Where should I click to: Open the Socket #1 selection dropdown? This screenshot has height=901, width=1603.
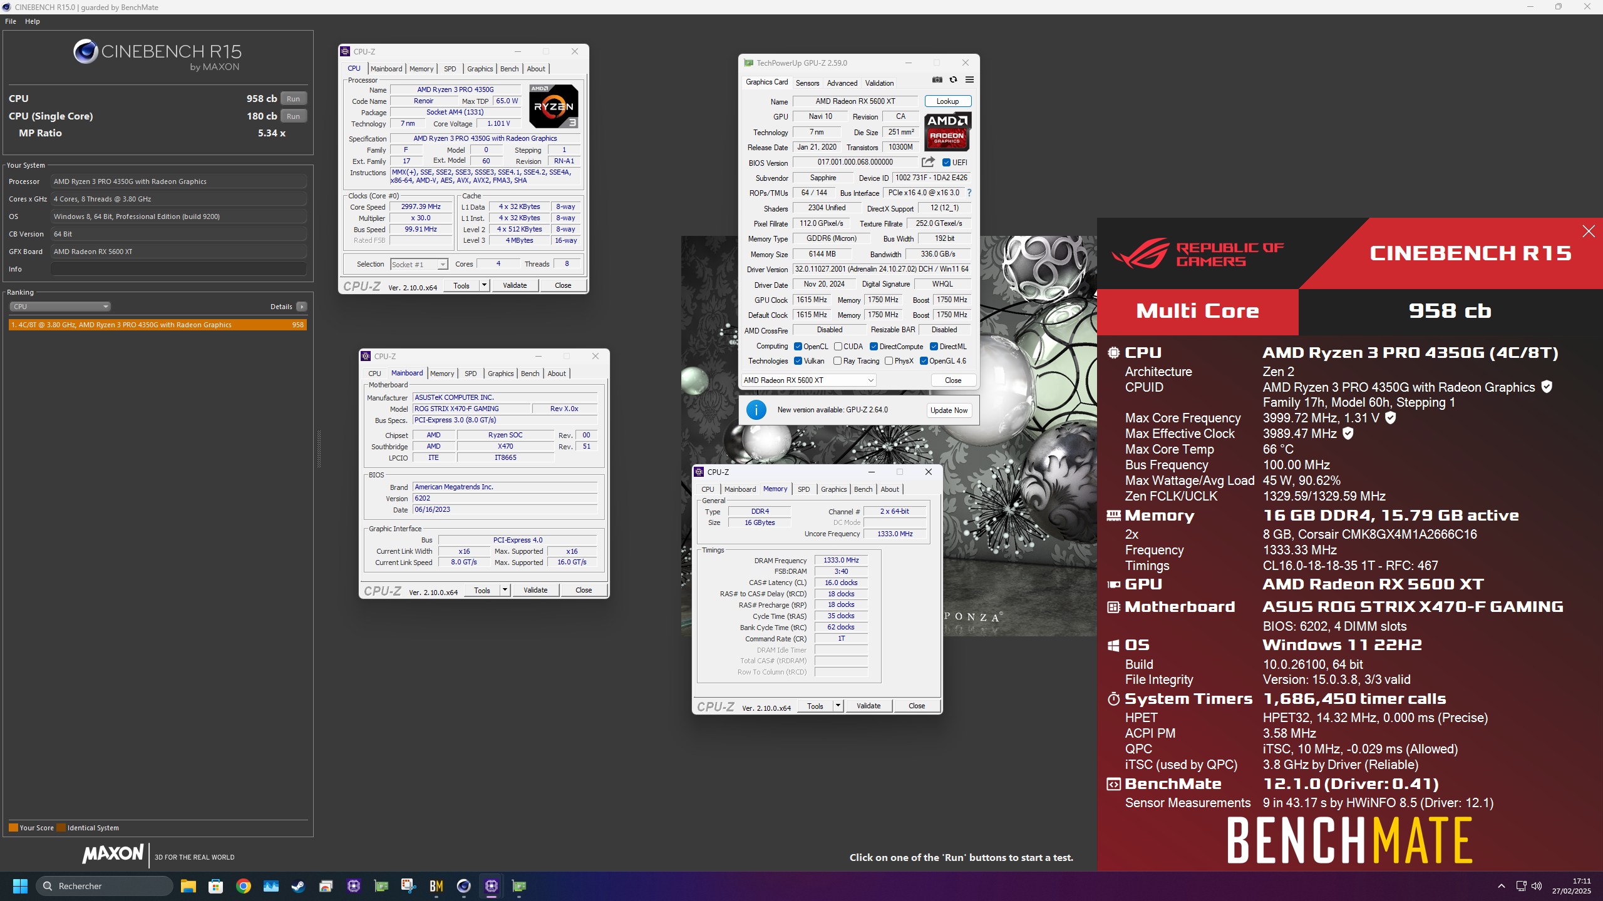pos(418,265)
